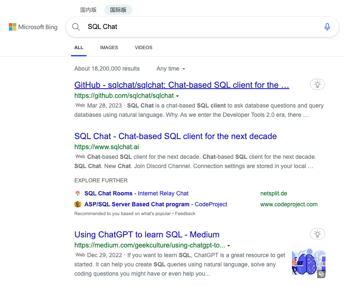
Task: Open the GitHub sqlchat/sqlchat result link
Action: pyautogui.click(x=181, y=85)
